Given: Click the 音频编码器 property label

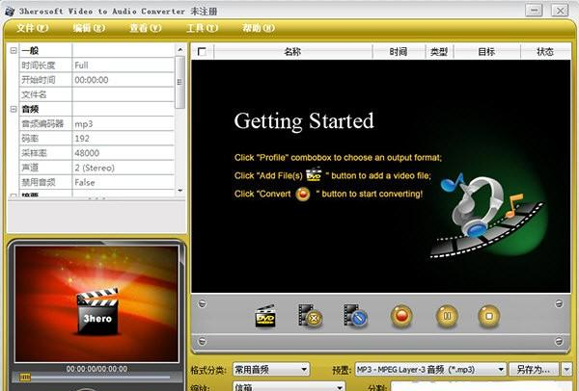Looking at the screenshot, I should pyautogui.click(x=42, y=124).
